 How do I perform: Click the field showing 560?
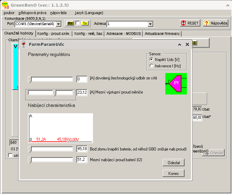point(14,142)
